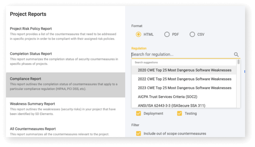
Task: Pick AICPA Trust Services Criteria (SOC2)
Action: pos(184,97)
